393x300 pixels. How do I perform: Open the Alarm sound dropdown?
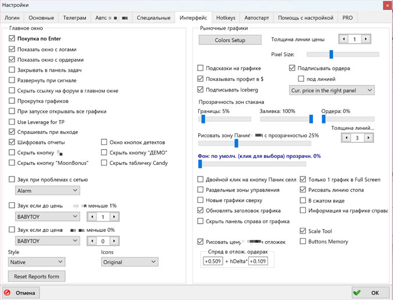(x=48, y=190)
